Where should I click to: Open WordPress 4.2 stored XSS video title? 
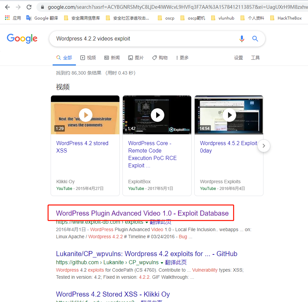pyautogui.click(x=82, y=147)
